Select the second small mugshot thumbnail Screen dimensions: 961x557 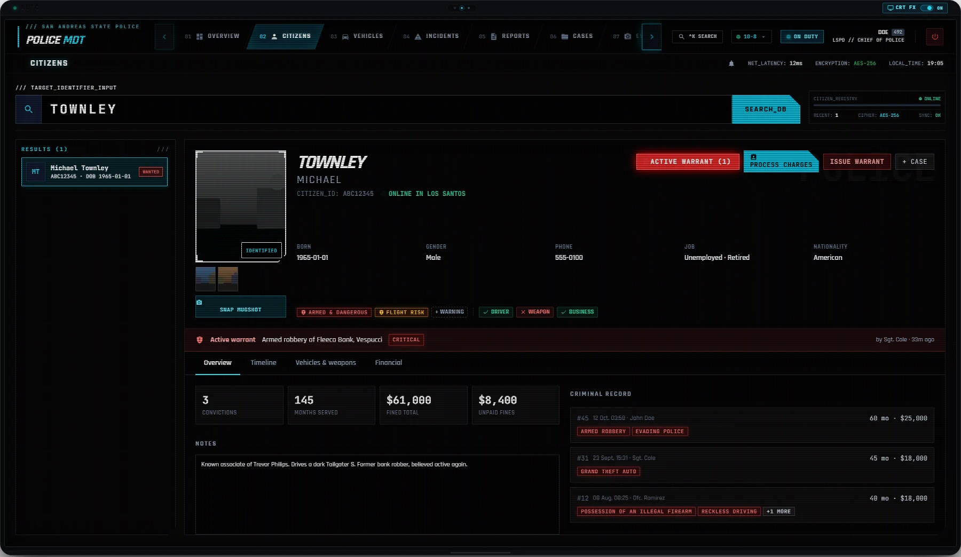click(x=228, y=279)
